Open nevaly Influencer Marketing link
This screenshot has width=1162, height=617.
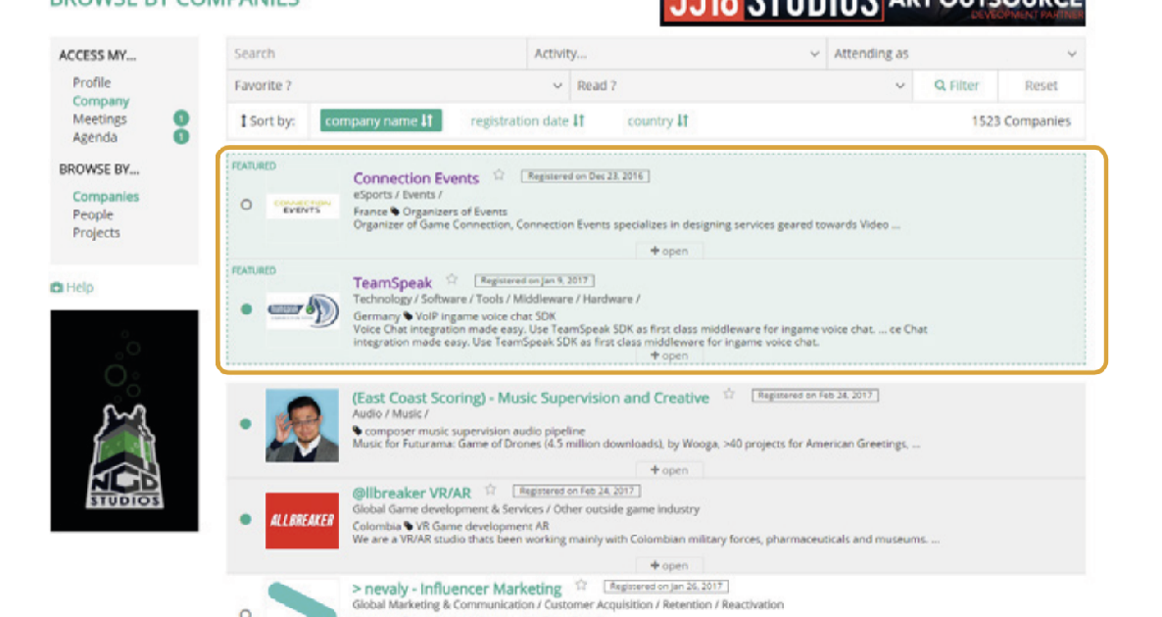click(x=457, y=589)
